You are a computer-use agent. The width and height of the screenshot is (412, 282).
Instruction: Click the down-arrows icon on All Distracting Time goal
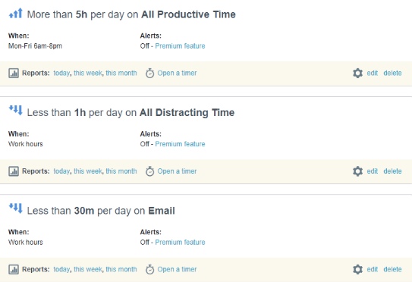(16, 110)
